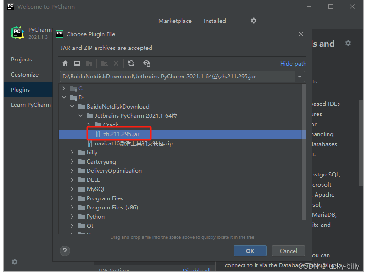Click the gear icon beside plugin description heading
Viewport: 367px width, 275px height.
pos(348,43)
